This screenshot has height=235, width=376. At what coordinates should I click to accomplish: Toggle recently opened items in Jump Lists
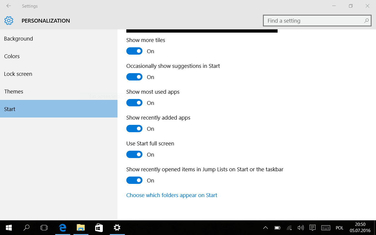pos(134,180)
